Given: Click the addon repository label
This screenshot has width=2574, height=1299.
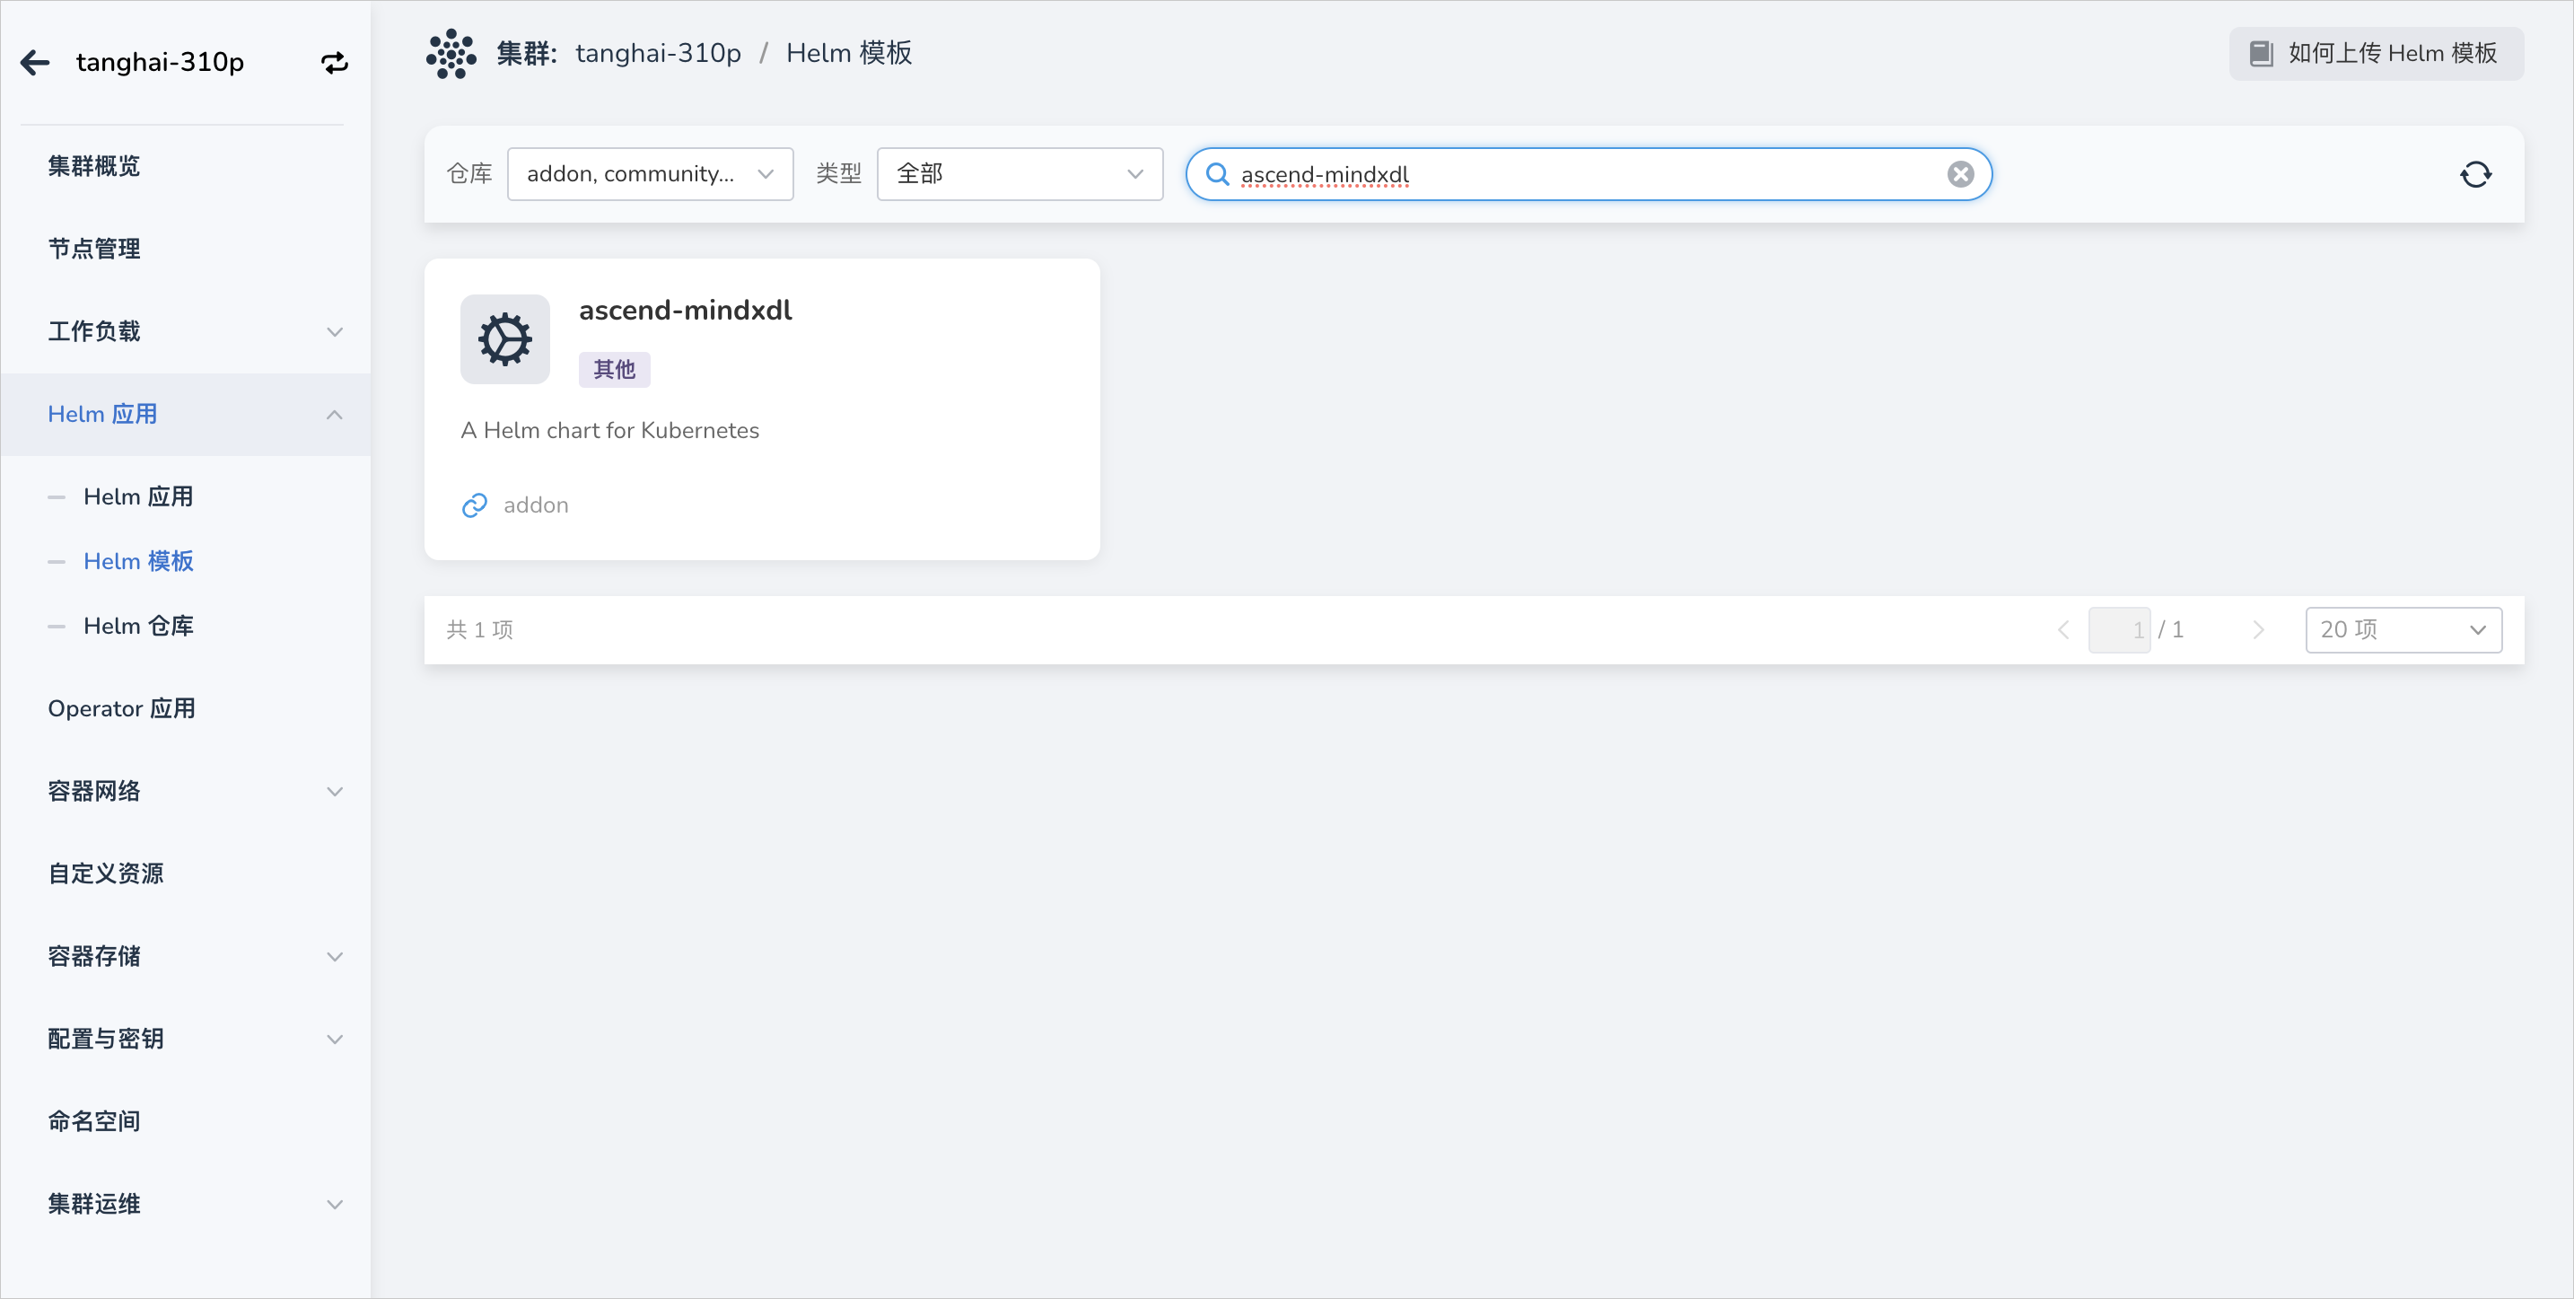Looking at the screenshot, I should [x=536, y=505].
